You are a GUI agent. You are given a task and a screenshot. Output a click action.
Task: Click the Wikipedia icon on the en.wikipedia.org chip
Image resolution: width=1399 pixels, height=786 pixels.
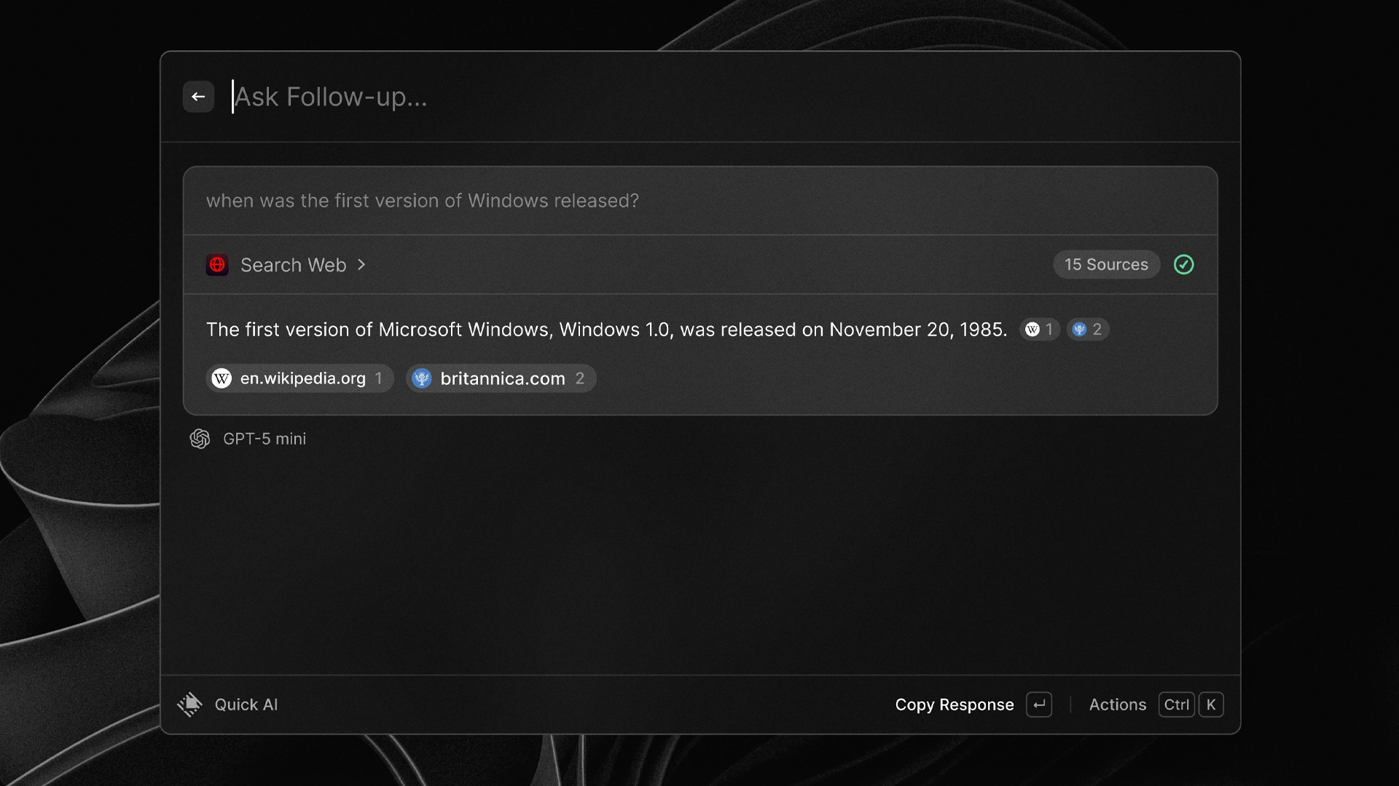click(x=222, y=378)
